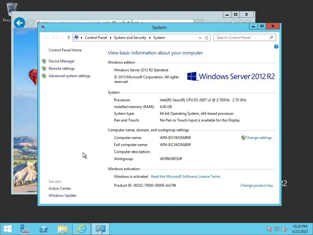This screenshot has height=235, width=313.
Task: Click the Windows Server 2012 R2 Standard text
Action: point(141,70)
